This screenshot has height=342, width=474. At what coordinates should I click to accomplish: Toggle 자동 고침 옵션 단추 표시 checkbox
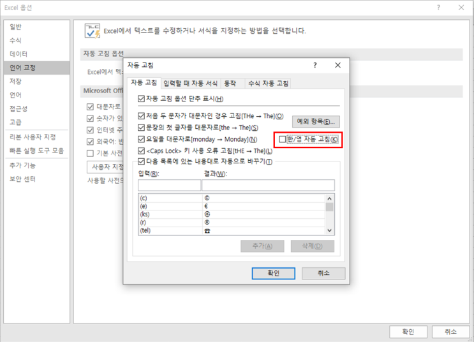[141, 98]
